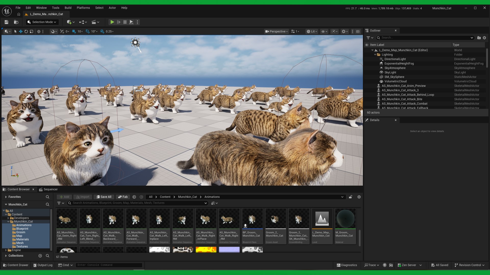
Task: Toggle grid snapping for translation
Action: tap(74, 31)
